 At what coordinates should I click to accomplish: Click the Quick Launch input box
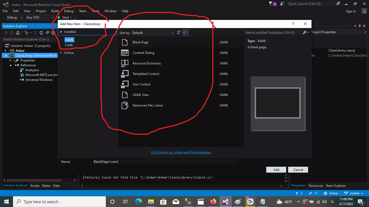[x=311, y=4]
